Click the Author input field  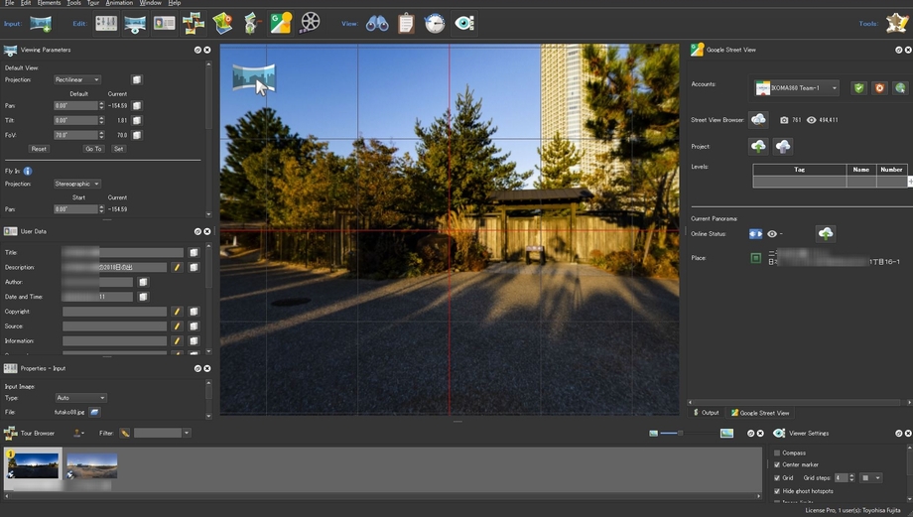pos(98,282)
